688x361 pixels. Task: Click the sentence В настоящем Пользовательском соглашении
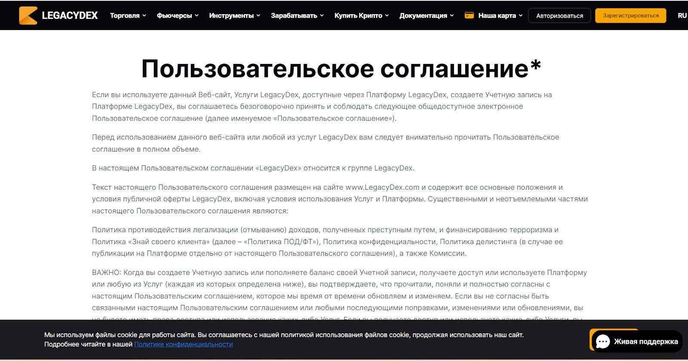coord(253,168)
